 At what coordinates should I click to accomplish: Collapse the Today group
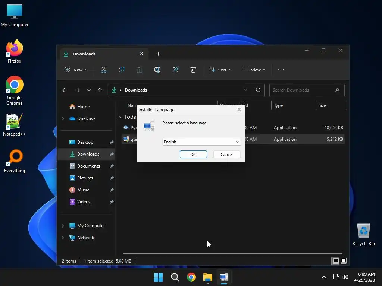120,117
